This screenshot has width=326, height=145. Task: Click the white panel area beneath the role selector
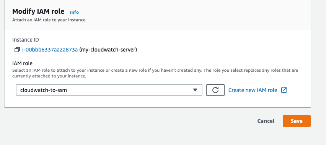coord(158,101)
